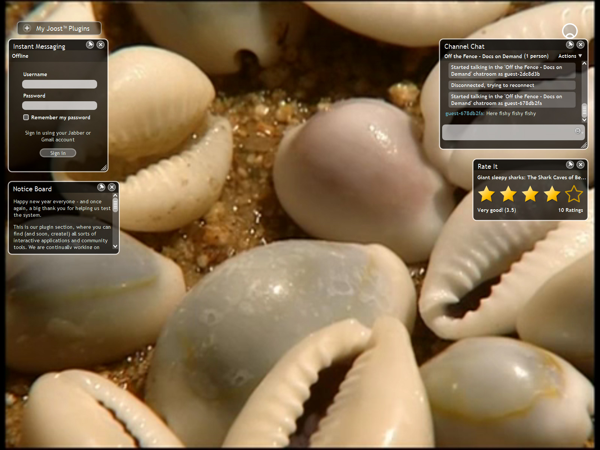Pin the Instant Messaging widget
The height and width of the screenshot is (450, 600).
90,45
